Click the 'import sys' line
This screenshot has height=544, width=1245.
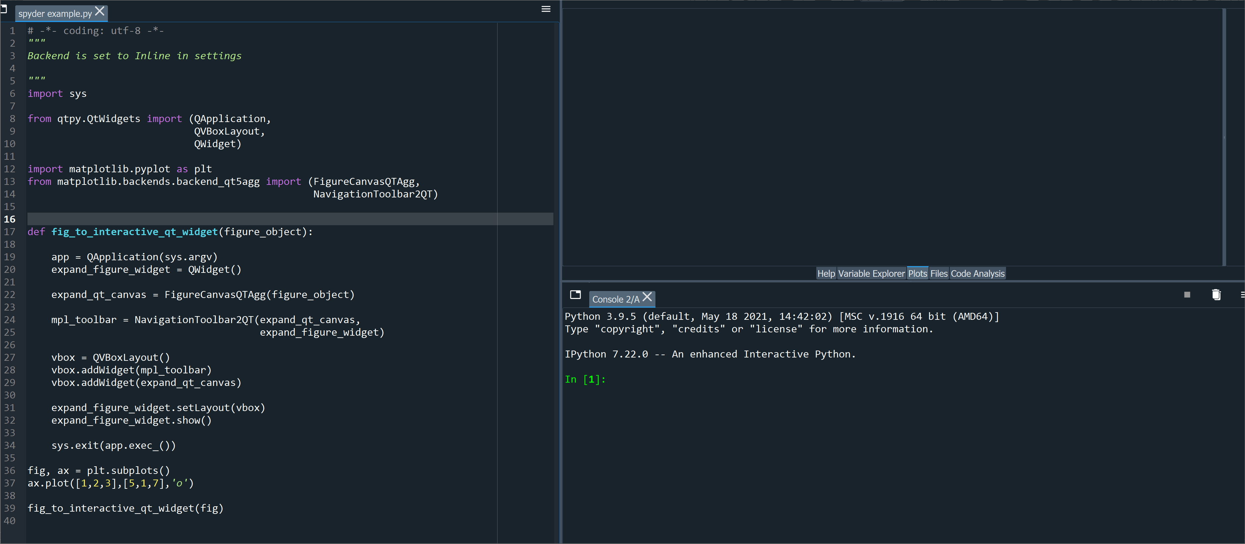tap(57, 94)
